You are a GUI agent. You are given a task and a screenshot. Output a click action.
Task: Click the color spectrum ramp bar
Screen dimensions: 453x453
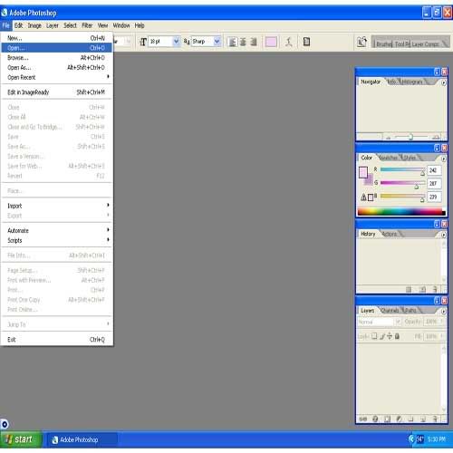coord(401,212)
